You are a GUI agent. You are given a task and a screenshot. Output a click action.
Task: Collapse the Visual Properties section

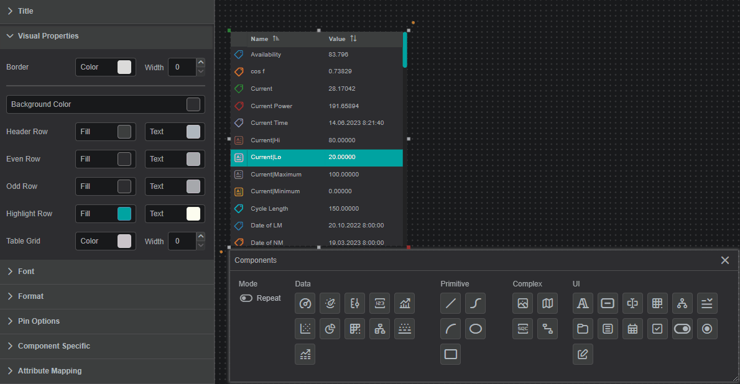(107, 36)
